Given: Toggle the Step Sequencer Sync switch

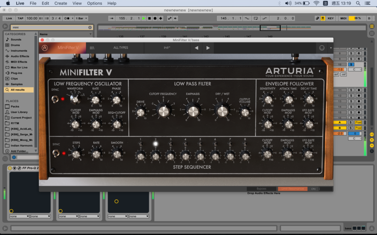Looking at the screenshot, I should click(x=56, y=153).
